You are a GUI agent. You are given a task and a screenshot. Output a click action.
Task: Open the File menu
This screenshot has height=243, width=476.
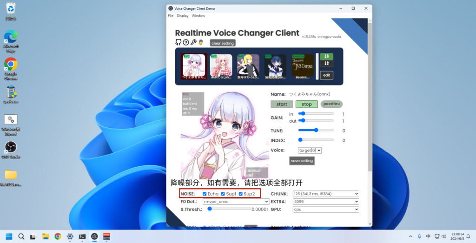point(171,16)
